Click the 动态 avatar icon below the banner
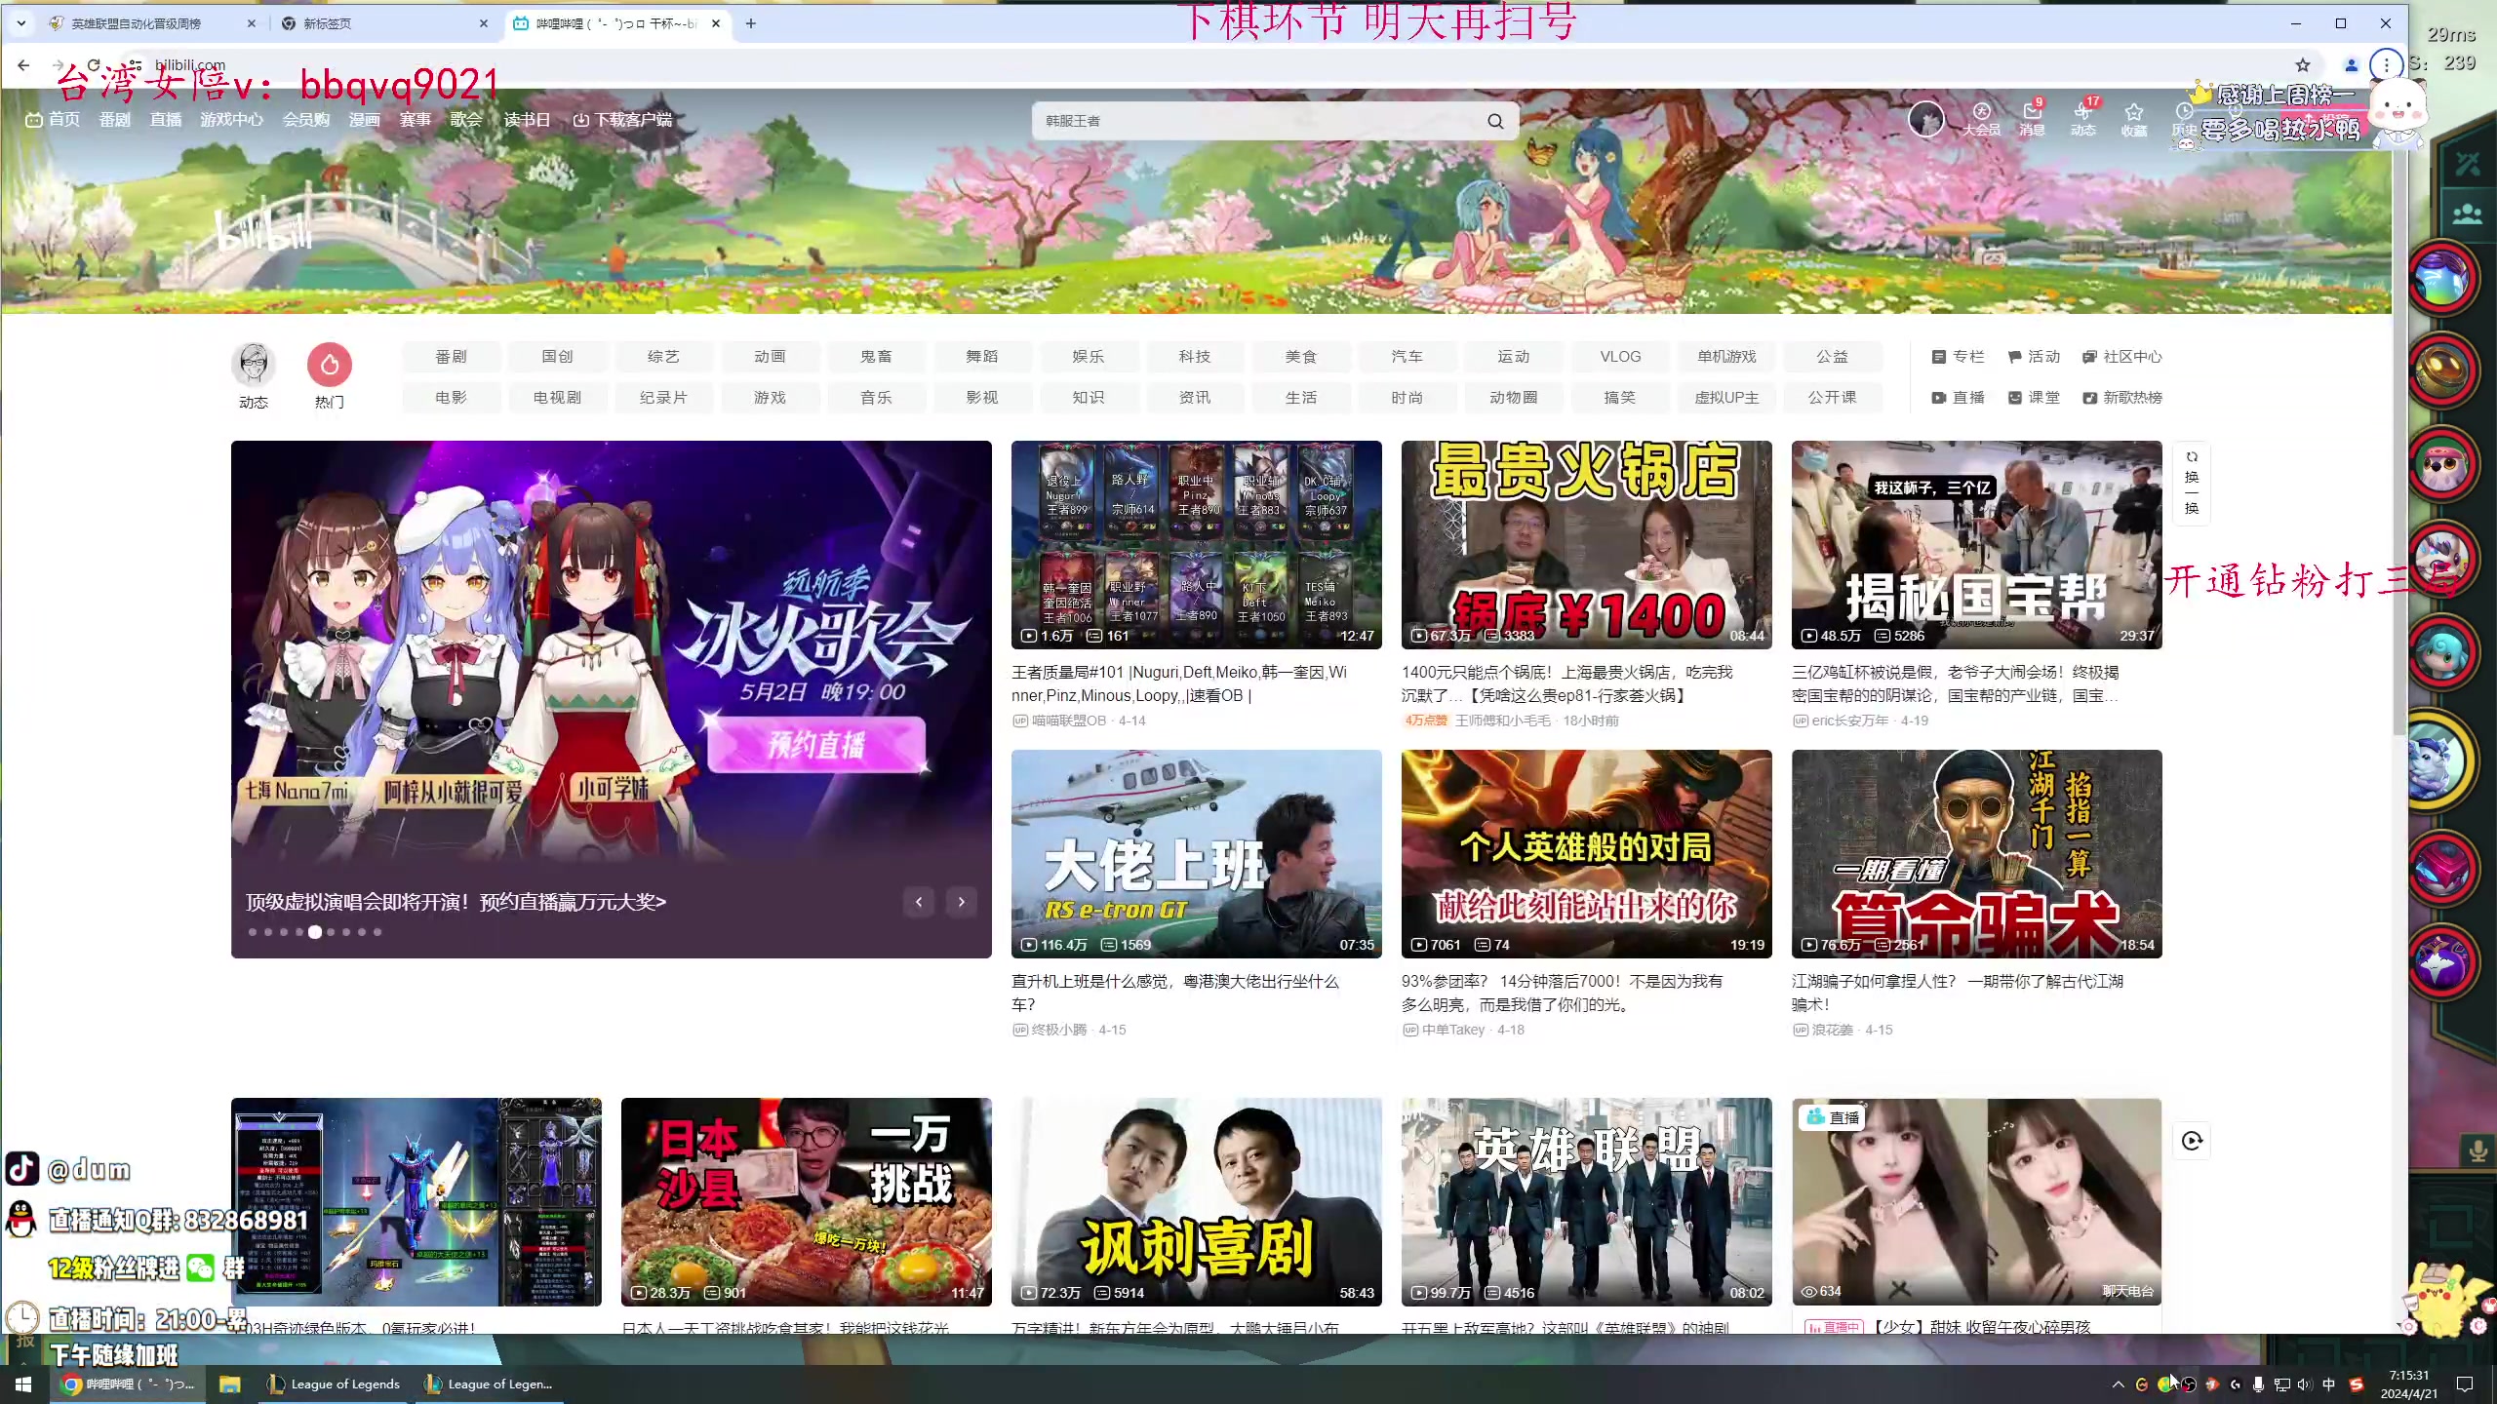Image resolution: width=2497 pixels, height=1404 pixels. (254, 365)
